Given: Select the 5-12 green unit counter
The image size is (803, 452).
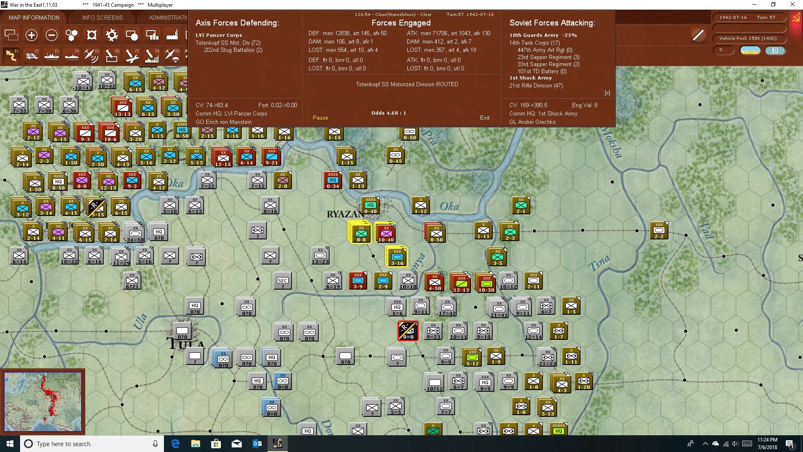Looking at the screenshot, I should click(x=473, y=357).
